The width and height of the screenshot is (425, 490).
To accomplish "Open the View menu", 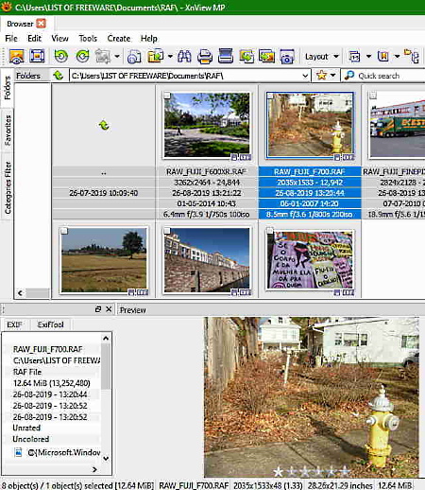I will [x=59, y=39].
